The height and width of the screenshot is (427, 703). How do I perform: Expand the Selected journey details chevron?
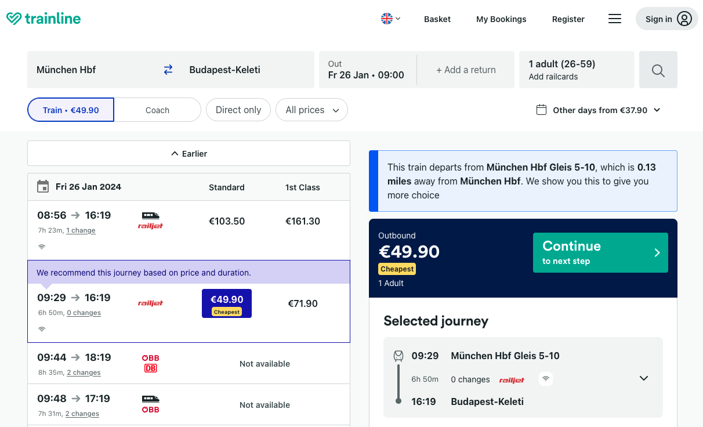(x=643, y=378)
